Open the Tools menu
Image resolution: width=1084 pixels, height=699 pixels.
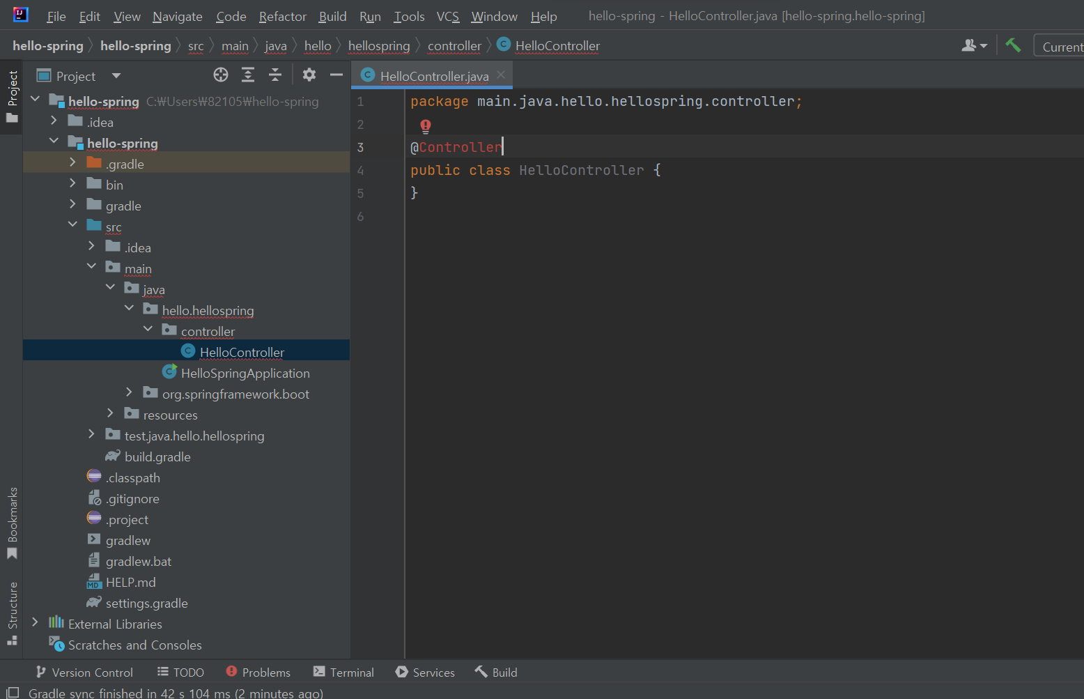coord(410,16)
